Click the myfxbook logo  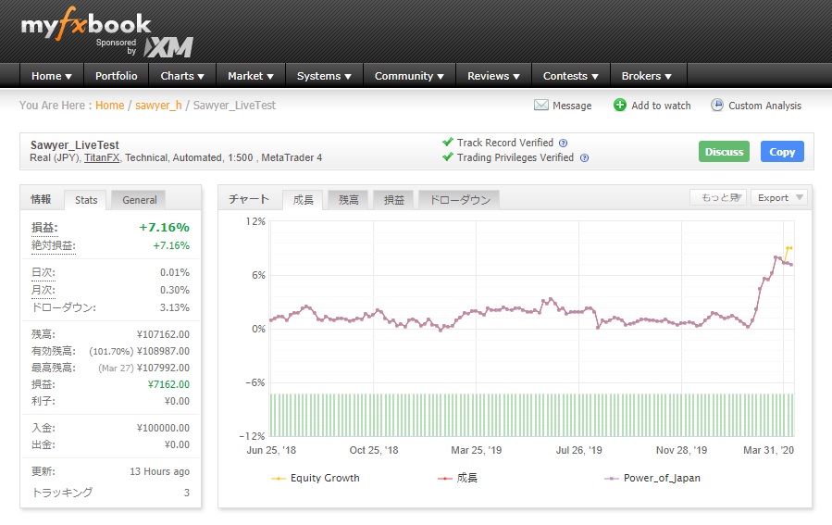coord(85,25)
